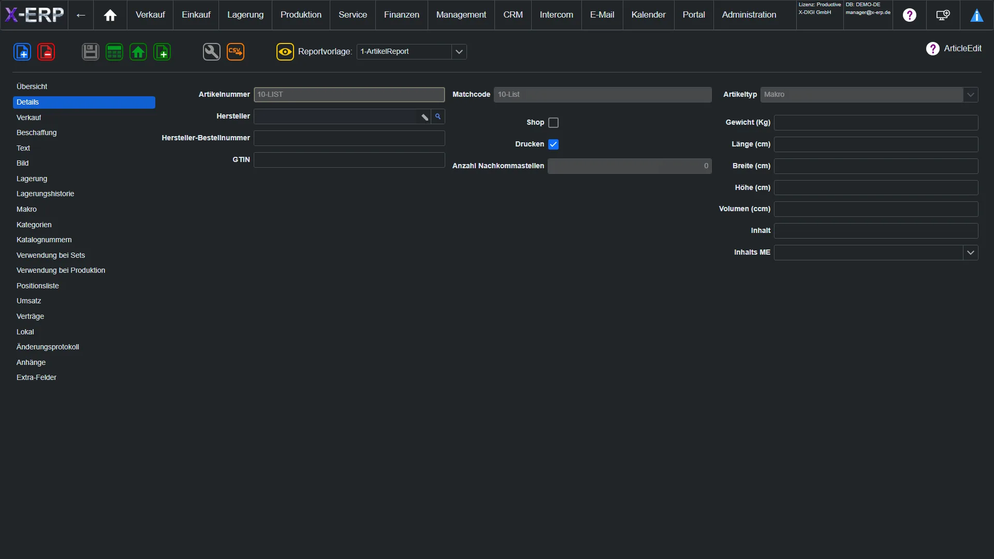
Task: Click the green home arrow icon
Action: [138, 52]
